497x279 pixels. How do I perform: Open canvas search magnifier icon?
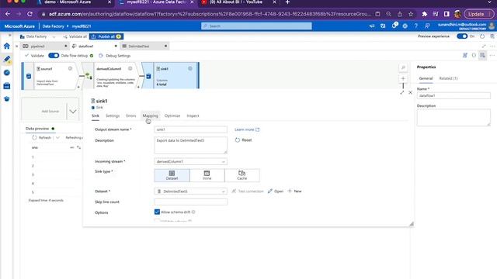[x=403, y=67]
